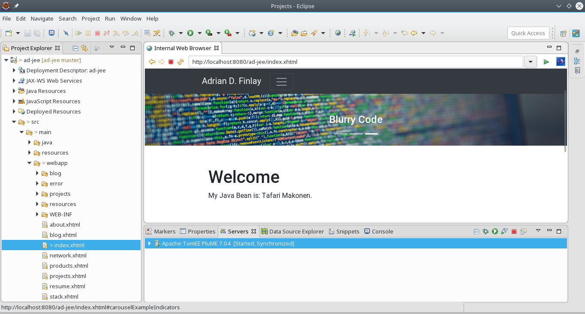Start the server in debug mode
Viewport: 585px width, 314px height.
click(x=485, y=231)
